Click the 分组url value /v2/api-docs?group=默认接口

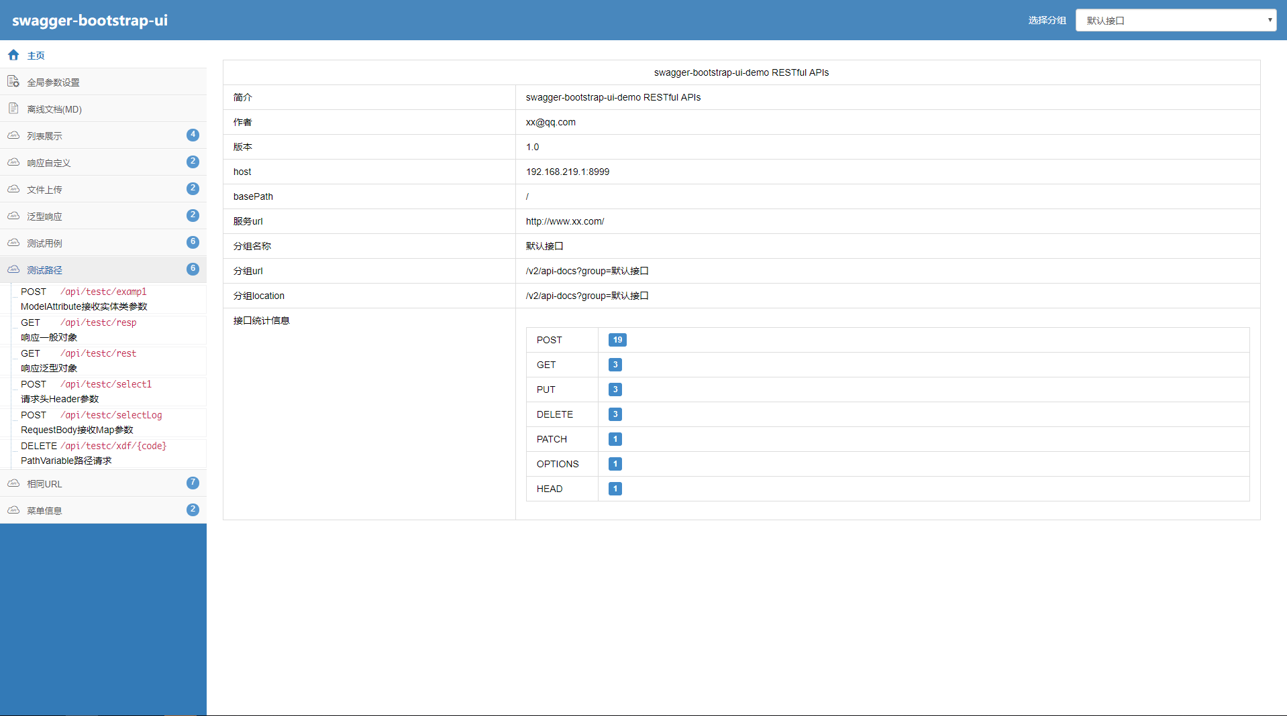[x=587, y=271]
